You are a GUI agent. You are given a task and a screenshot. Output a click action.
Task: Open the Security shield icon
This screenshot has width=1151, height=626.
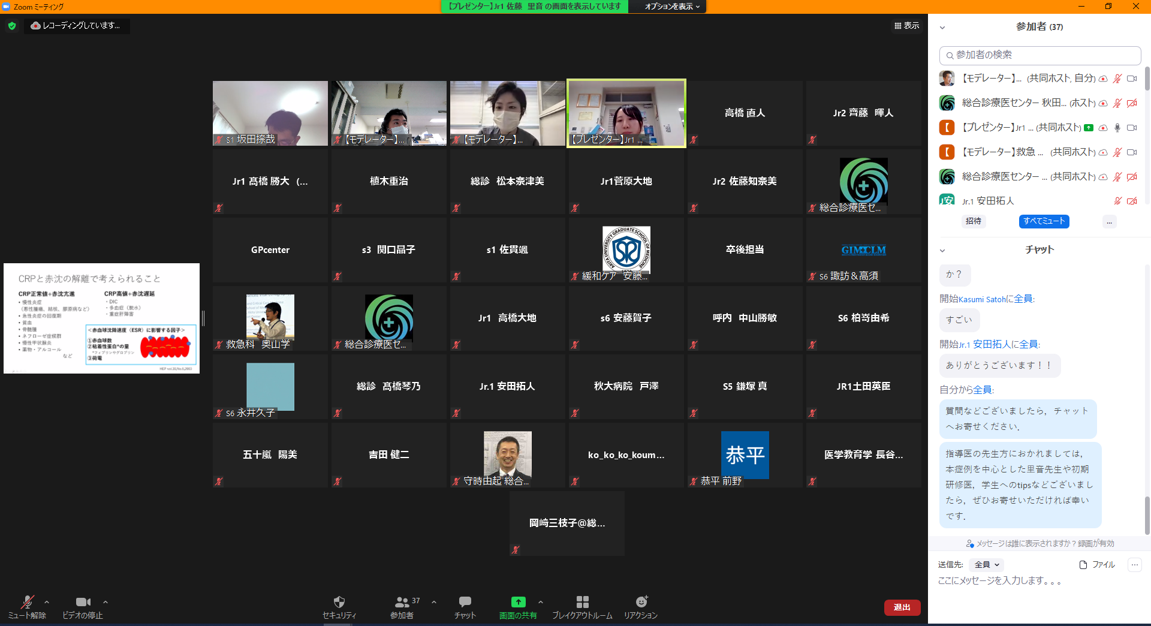pyautogui.click(x=339, y=602)
